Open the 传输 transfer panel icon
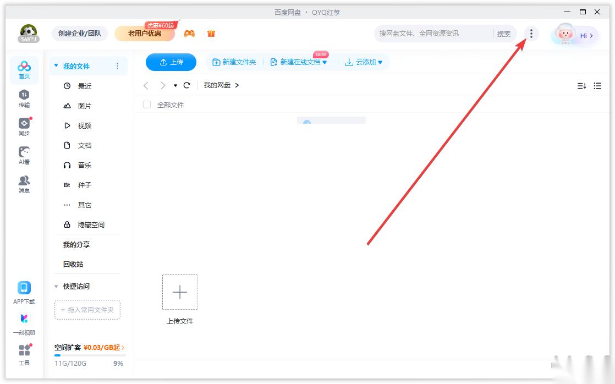The width and height of the screenshot is (615, 384). tap(24, 98)
